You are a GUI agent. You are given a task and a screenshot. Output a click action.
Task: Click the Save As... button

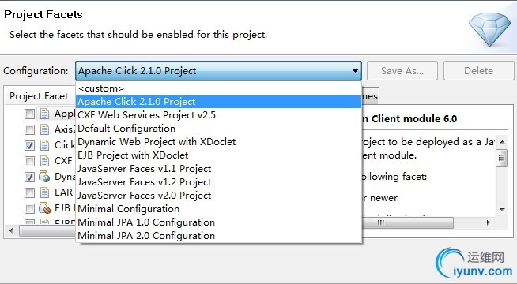[x=402, y=71]
